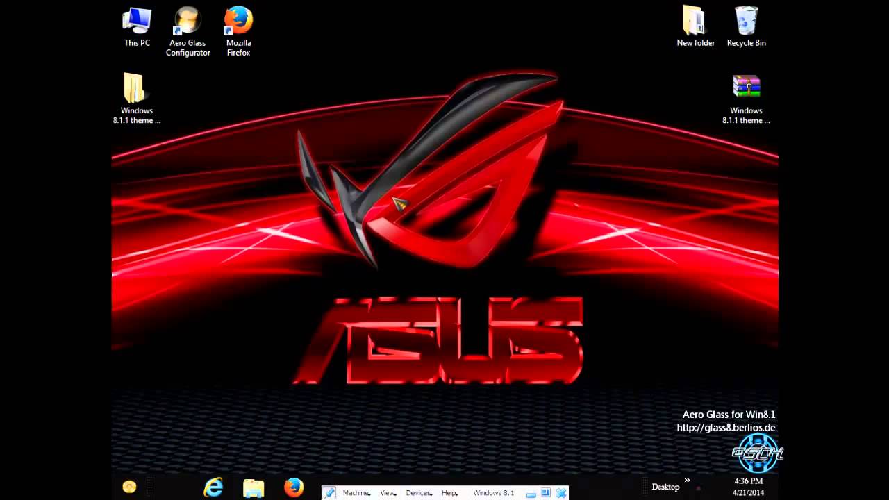Open File Explorer from the taskbar
This screenshot has width=889, height=500.
pos(254,488)
